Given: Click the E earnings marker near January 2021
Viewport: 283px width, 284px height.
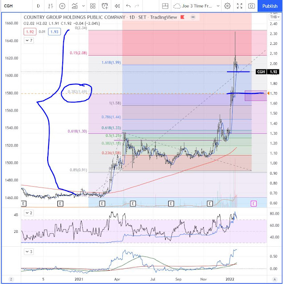Looking at the screenshot, I should pos(60,204).
